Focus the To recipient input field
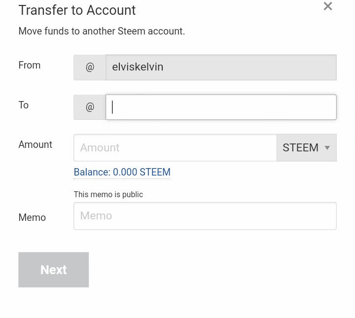This screenshot has width=355, height=318. click(x=221, y=107)
